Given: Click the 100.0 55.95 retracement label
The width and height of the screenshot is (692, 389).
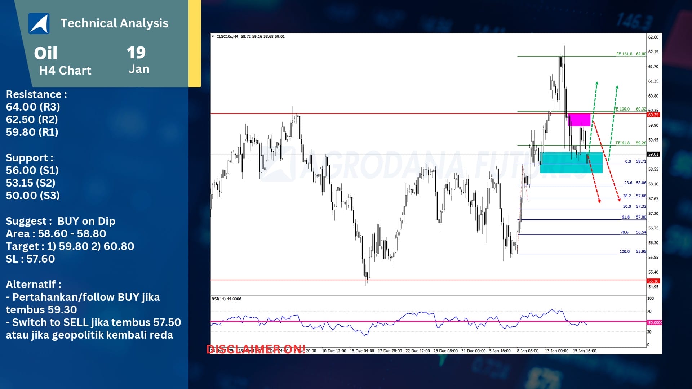Looking at the screenshot, I should click(x=633, y=251).
